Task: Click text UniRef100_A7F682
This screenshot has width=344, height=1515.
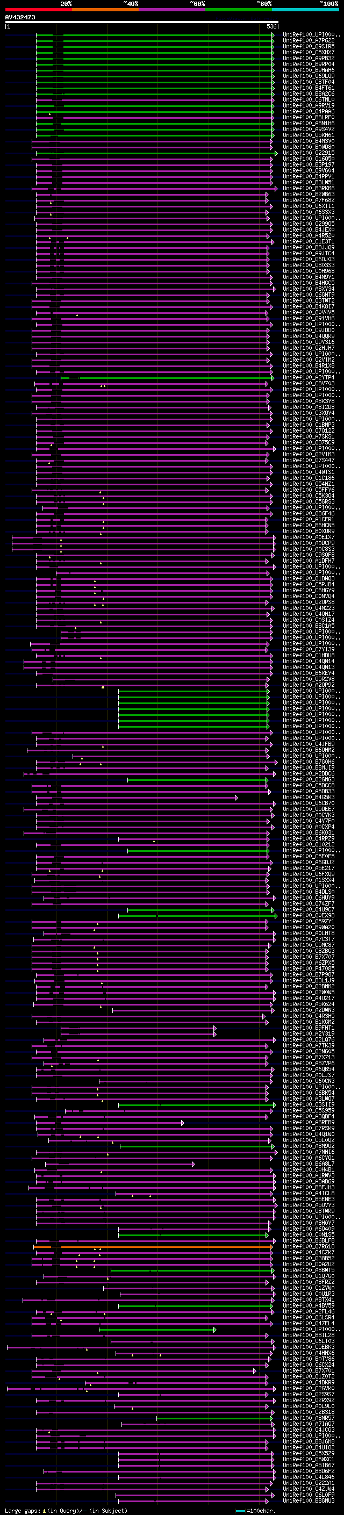Action: 309,200
